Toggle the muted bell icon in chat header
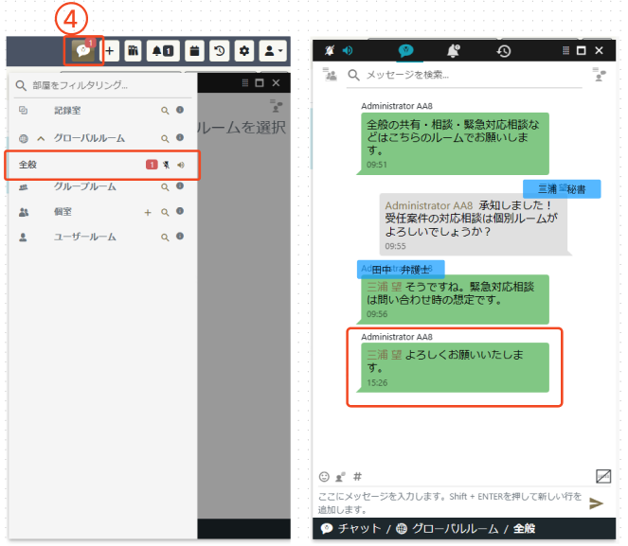 pyautogui.click(x=330, y=50)
